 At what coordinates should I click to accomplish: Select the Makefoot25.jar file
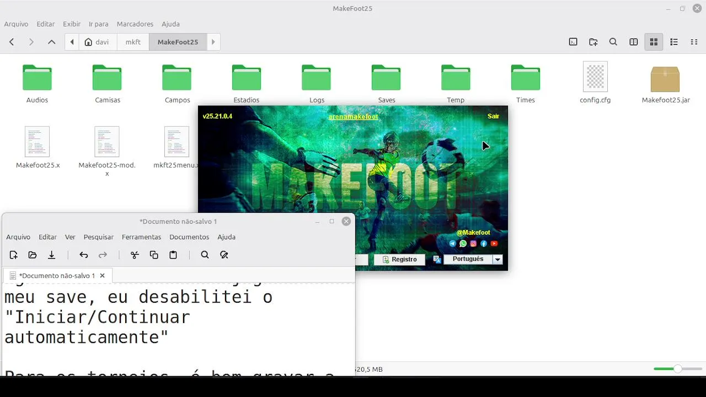pos(666,84)
